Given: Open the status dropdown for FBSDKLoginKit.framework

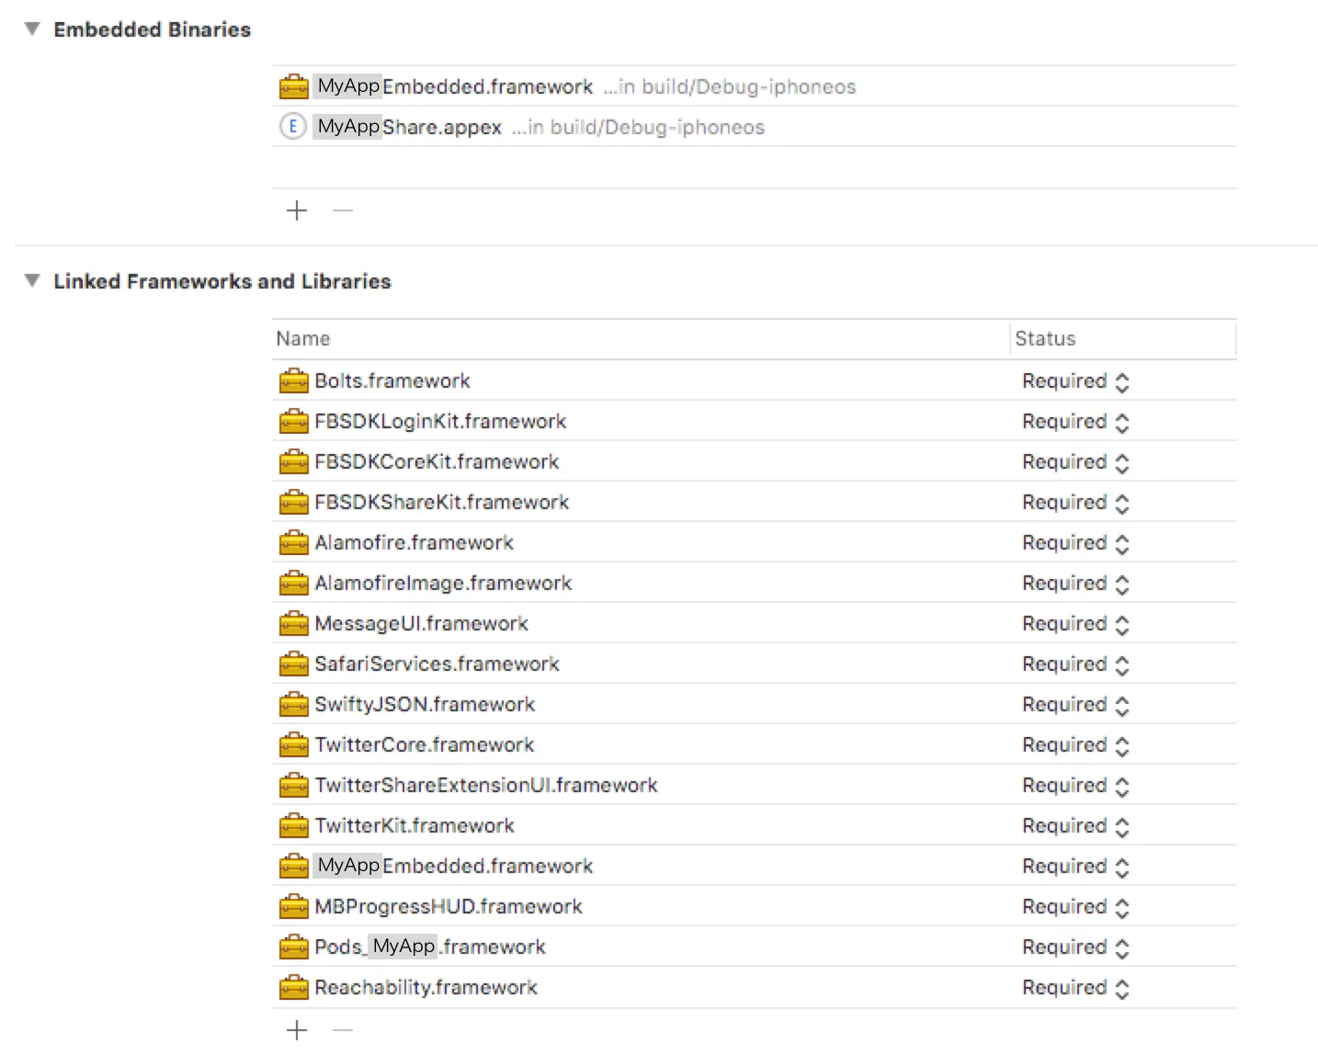Looking at the screenshot, I should coord(1075,422).
